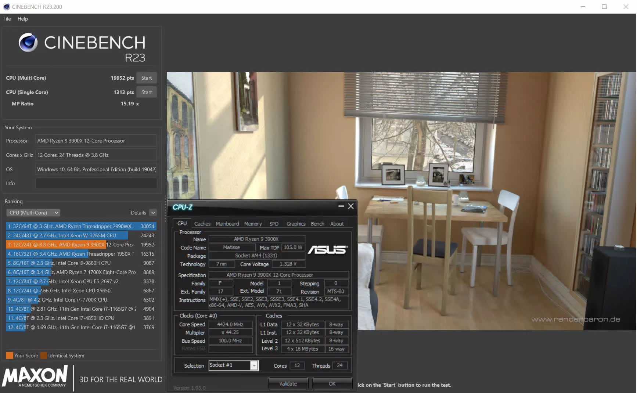Expand the ranking Details chevron
Image resolution: width=637 pixels, height=393 pixels.
[x=153, y=213]
